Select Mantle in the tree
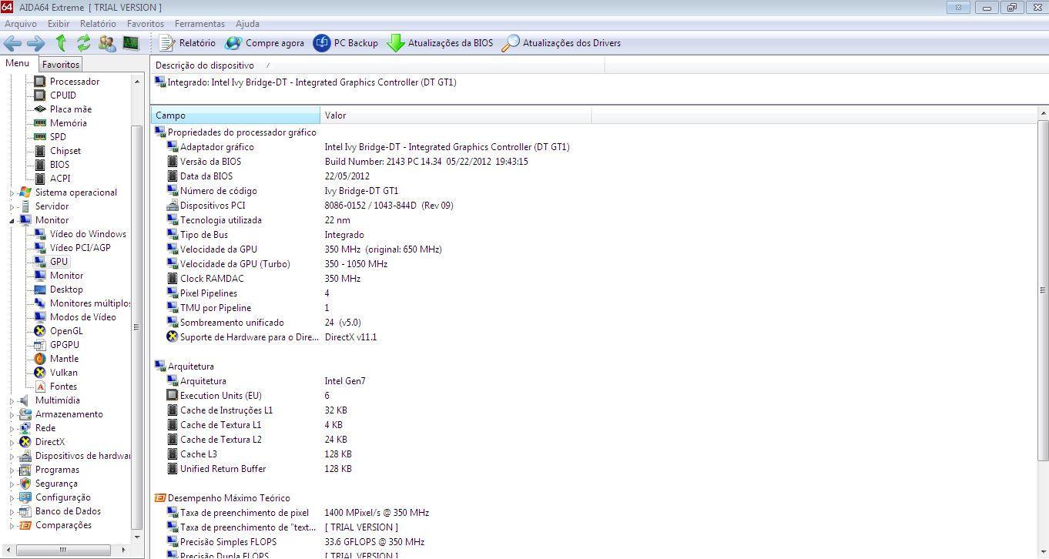The height and width of the screenshot is (559, 1049). (64, 359)
